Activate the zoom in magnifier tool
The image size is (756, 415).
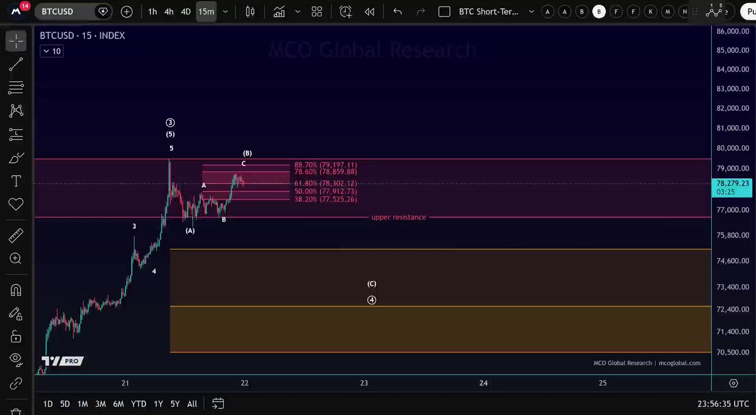(16, 259)
